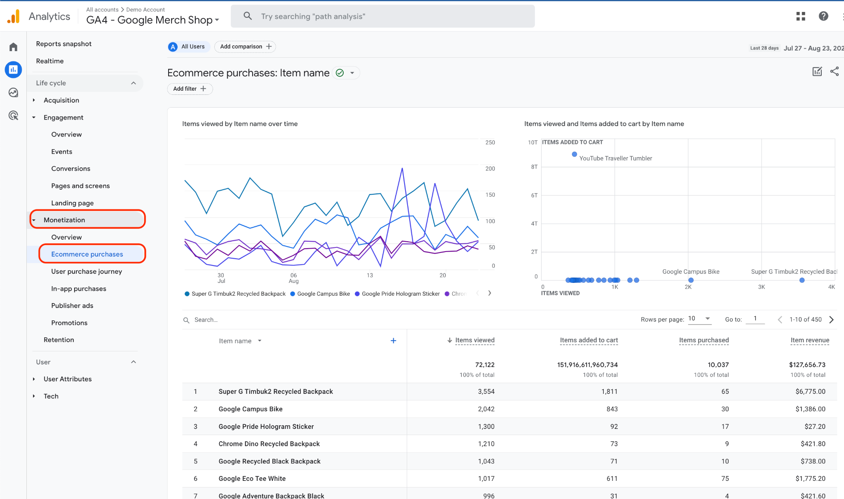Sort by Items added to cart column

588,340
